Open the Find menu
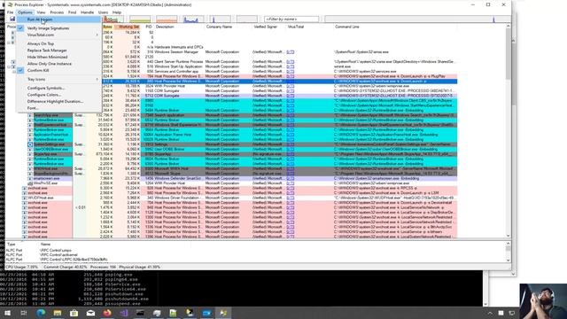Image resolution: width=567 pixels, height=319 pixels. [73, 12]
